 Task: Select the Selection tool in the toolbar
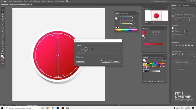click(x=3, y=12)
